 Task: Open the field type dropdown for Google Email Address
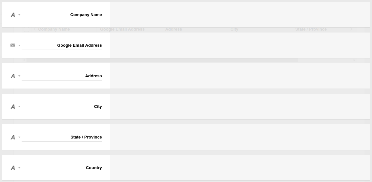pos(19,45)
